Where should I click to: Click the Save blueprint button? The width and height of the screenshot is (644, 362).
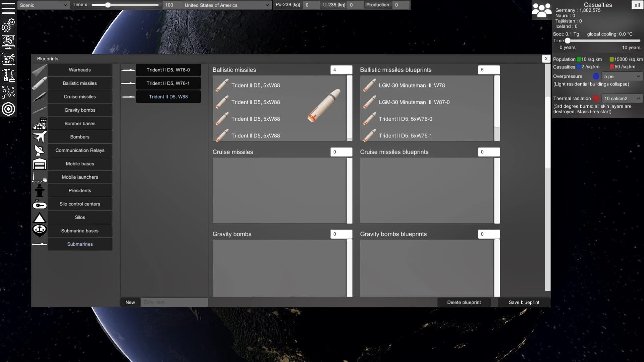coord(524,302)
